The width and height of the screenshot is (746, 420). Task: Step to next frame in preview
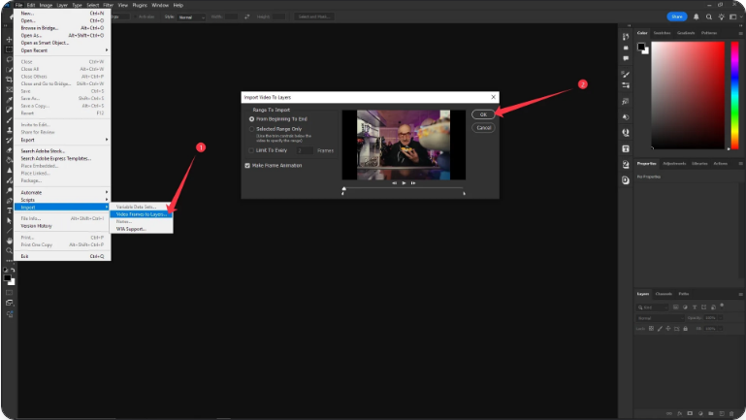click(412, 182)
